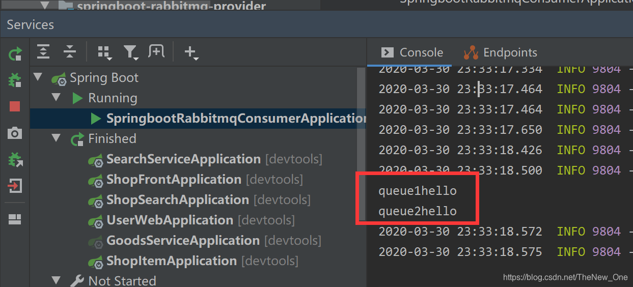The image size is (633, 287).
Task: Click the Spring Boot leaf icon
Action: [59, 78]
